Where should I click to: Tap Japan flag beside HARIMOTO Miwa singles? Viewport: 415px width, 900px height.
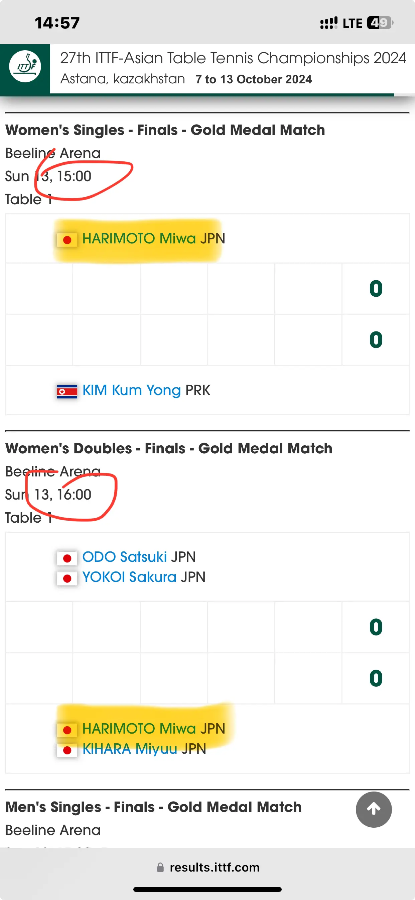67,240
